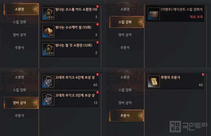Click the 투쟁의 주문서 scroll icon
The image size is (211, 136).
click(x=154, y=82)
